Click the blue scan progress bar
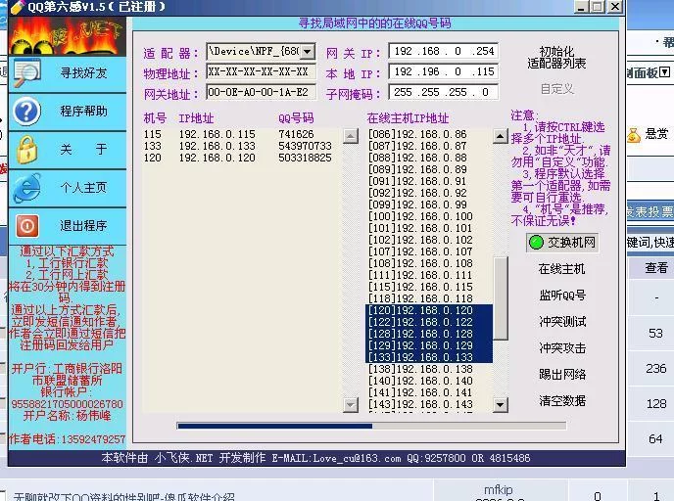The width and height of the screenshot is (674, 501). pos(371,426)
